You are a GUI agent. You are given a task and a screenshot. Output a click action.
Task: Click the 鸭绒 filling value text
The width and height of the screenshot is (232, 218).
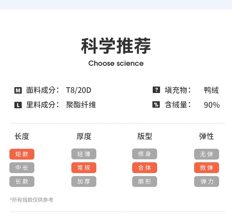[x=211, y=90]
